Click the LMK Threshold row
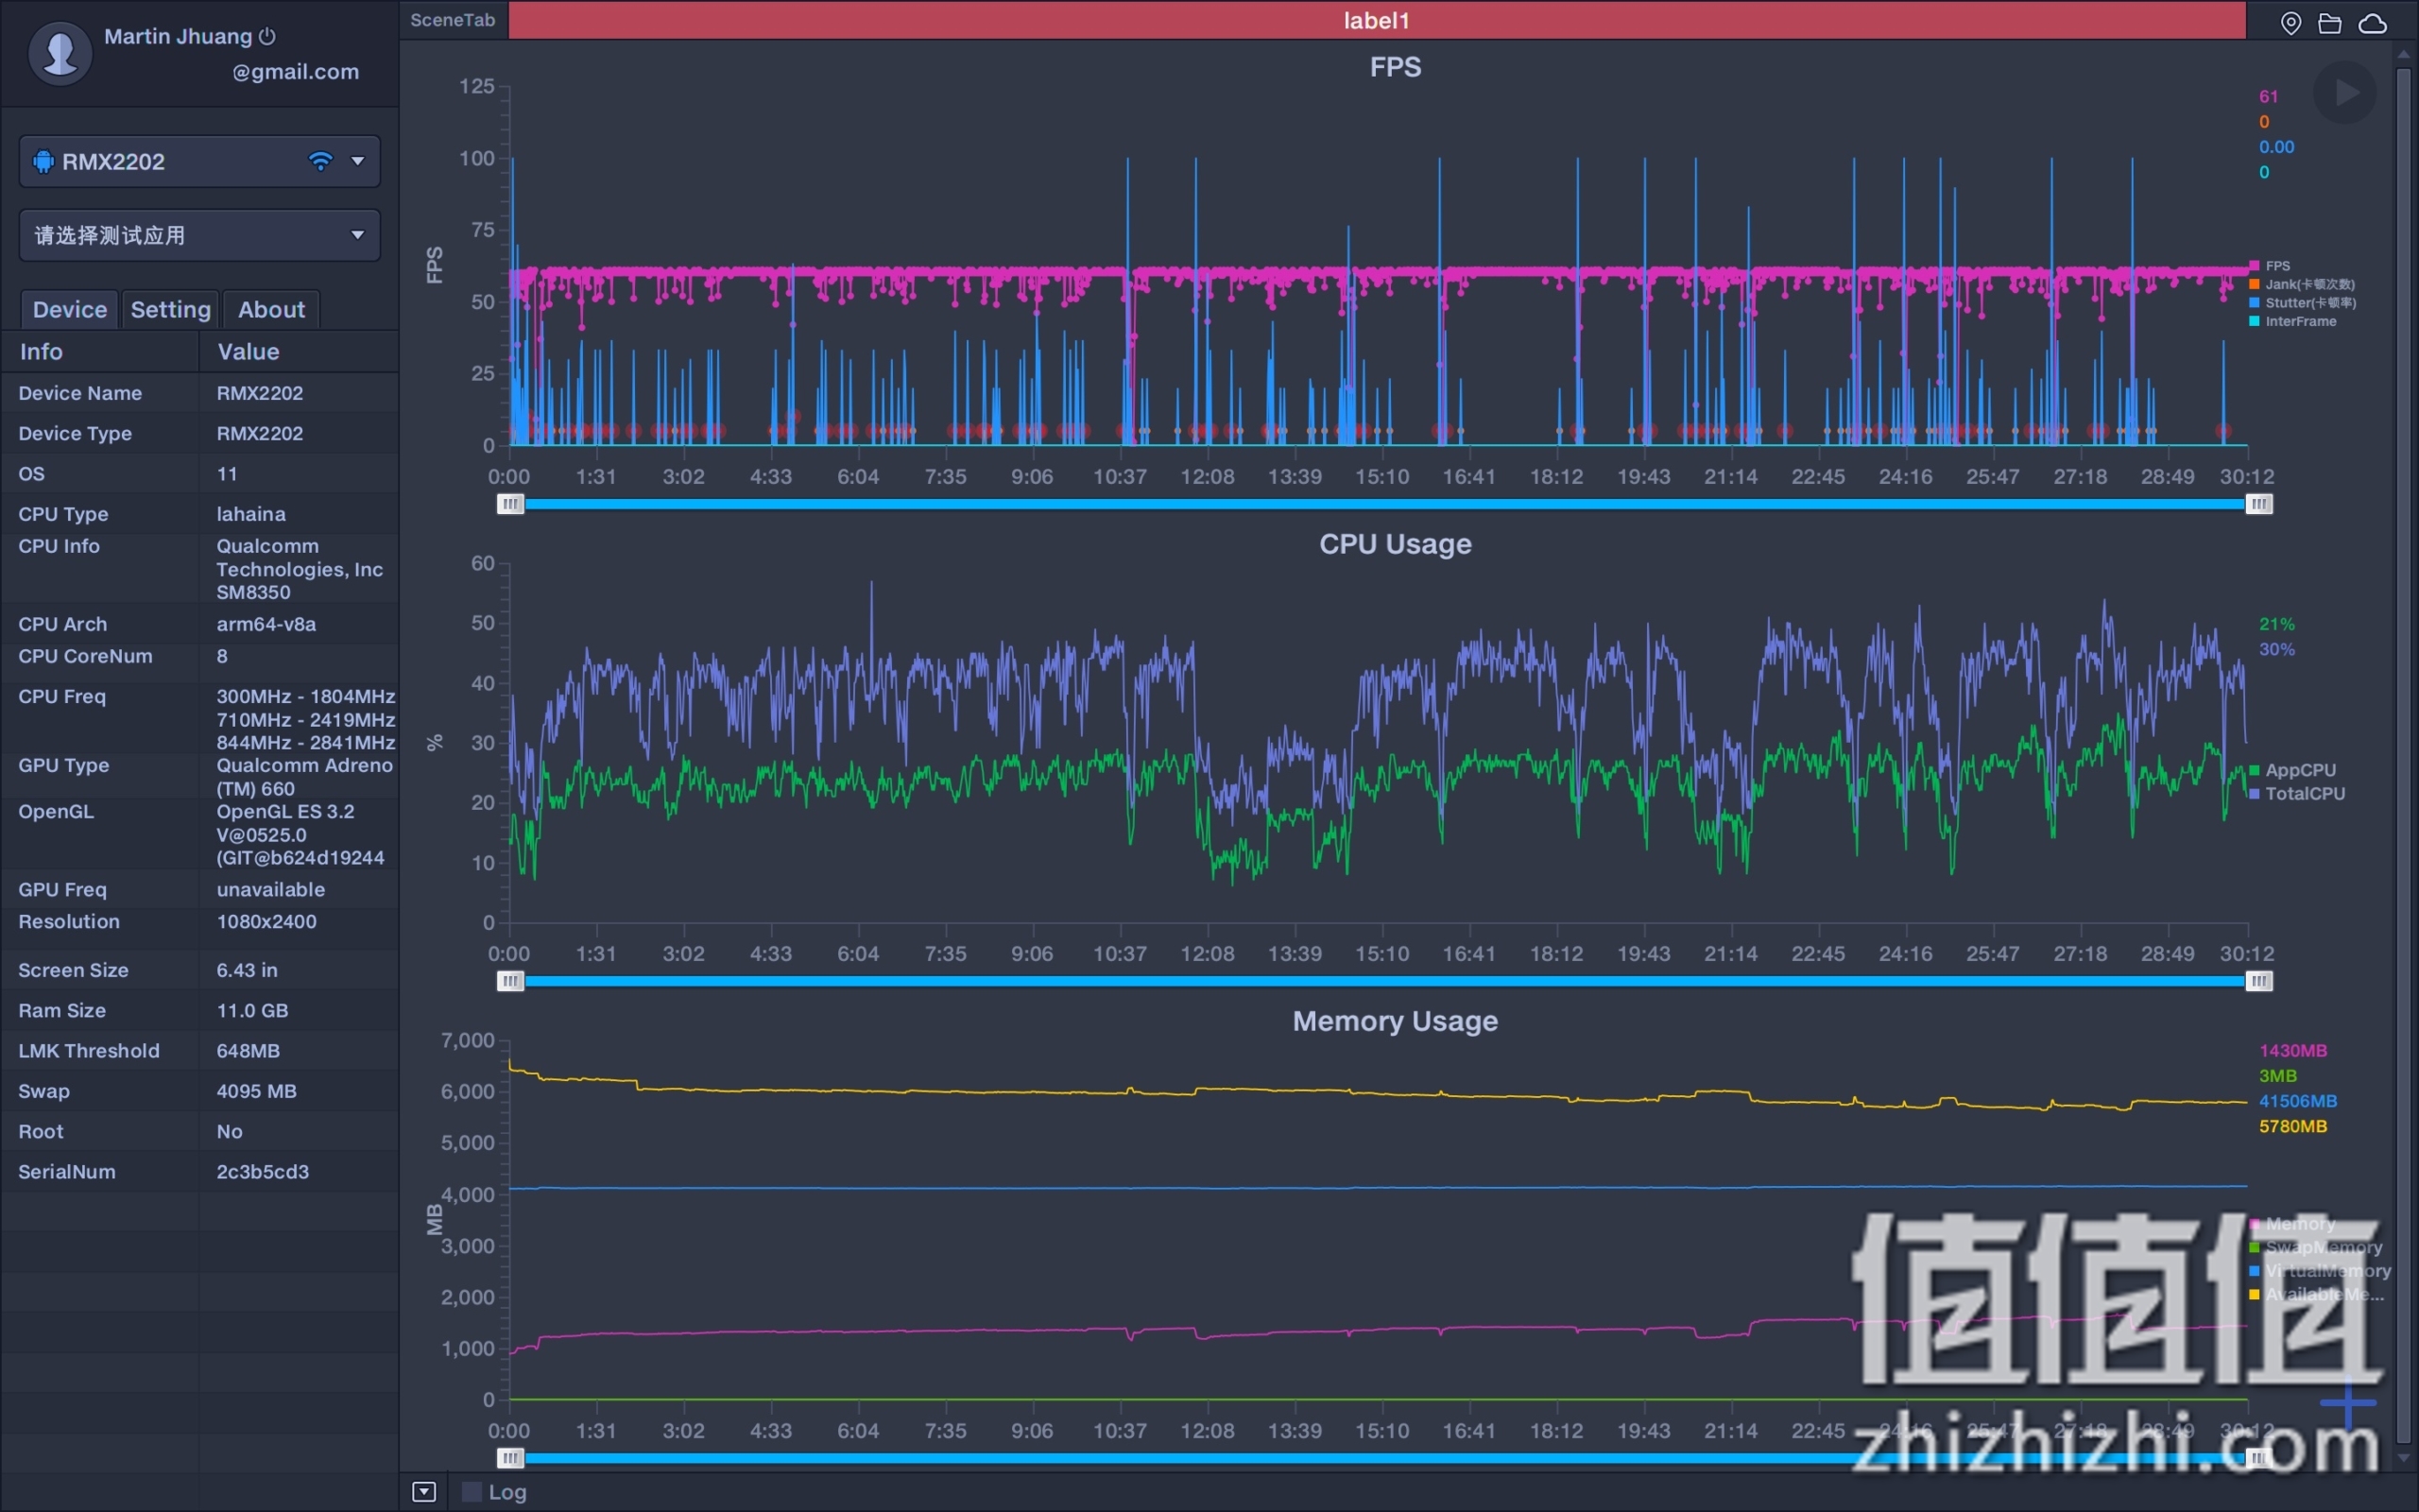This screenshot has width=2419, height=1512. point(200,1050)
